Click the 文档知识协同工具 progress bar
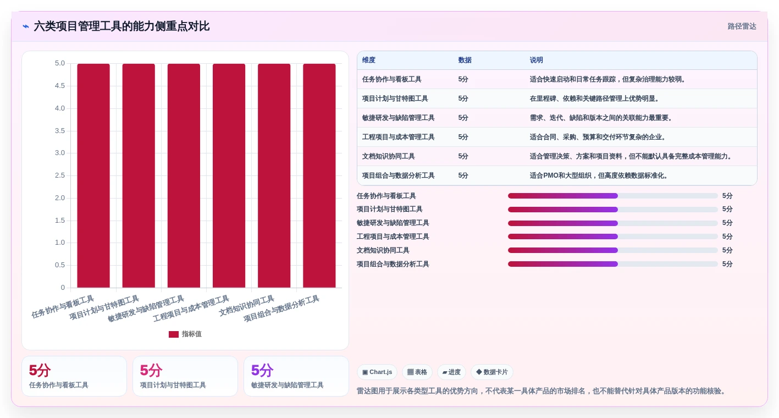The width and height of the screenshot is (779, 418). [612, 250]
